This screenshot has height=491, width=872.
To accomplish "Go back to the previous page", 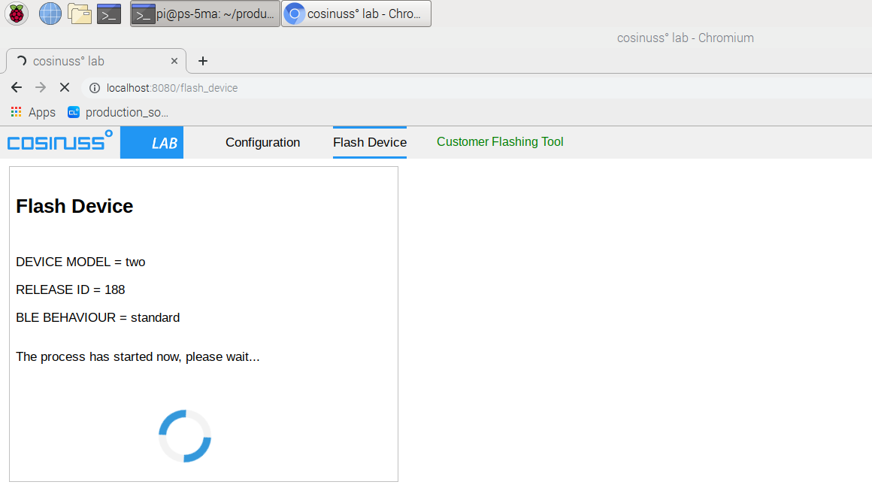I will coord(17,87).
